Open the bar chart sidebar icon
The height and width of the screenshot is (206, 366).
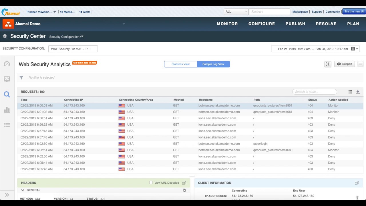7,110
